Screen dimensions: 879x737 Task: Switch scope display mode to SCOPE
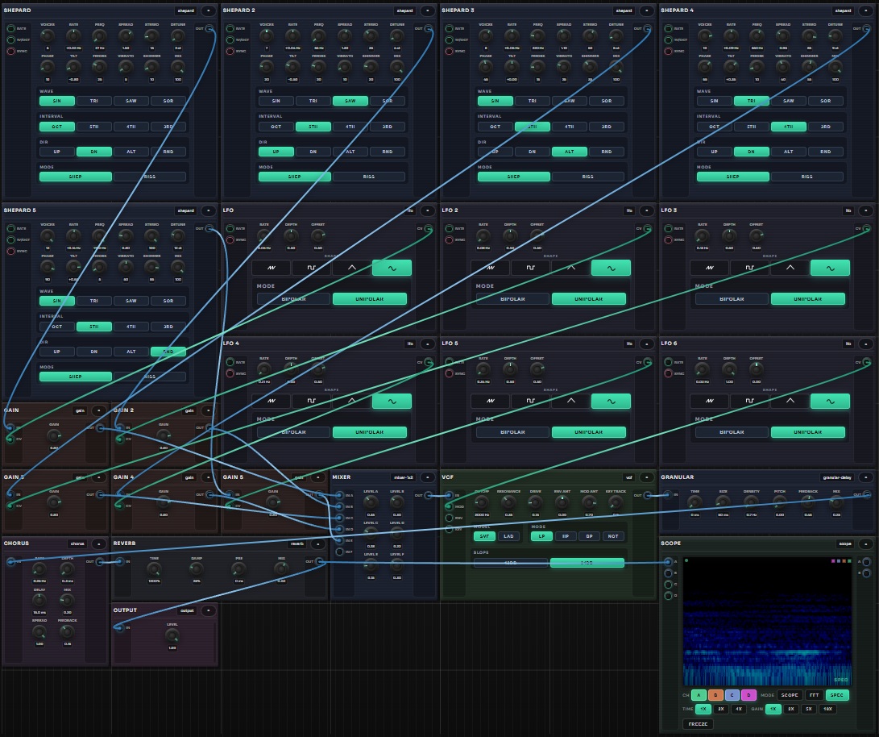pos(790,694)
